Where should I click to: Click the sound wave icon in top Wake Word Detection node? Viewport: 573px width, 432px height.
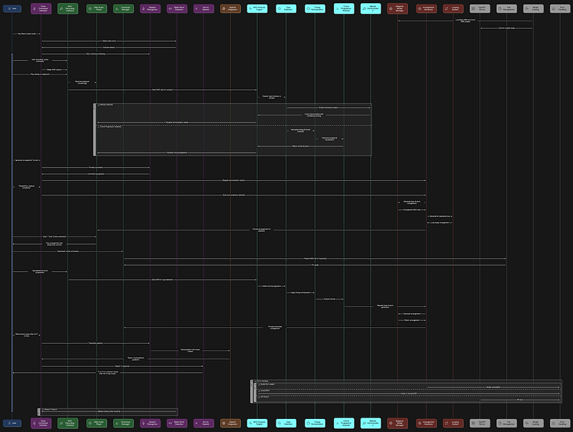[170, 9]
